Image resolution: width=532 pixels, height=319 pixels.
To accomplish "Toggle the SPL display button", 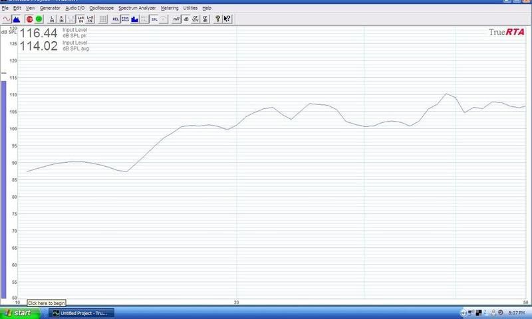I will point(154,19).
